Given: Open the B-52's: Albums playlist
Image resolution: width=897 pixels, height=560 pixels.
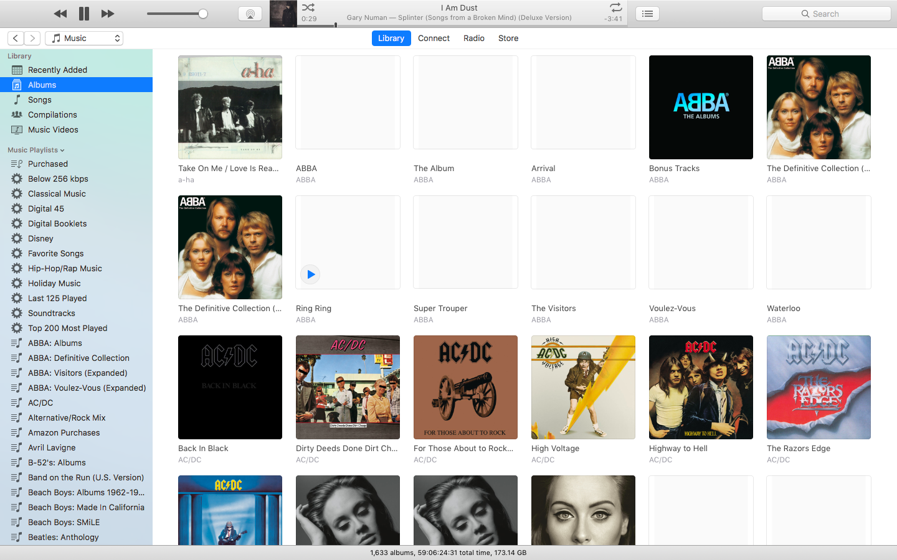Looking at the screenshot, I should pyautogui.click(x=76, y=462).
